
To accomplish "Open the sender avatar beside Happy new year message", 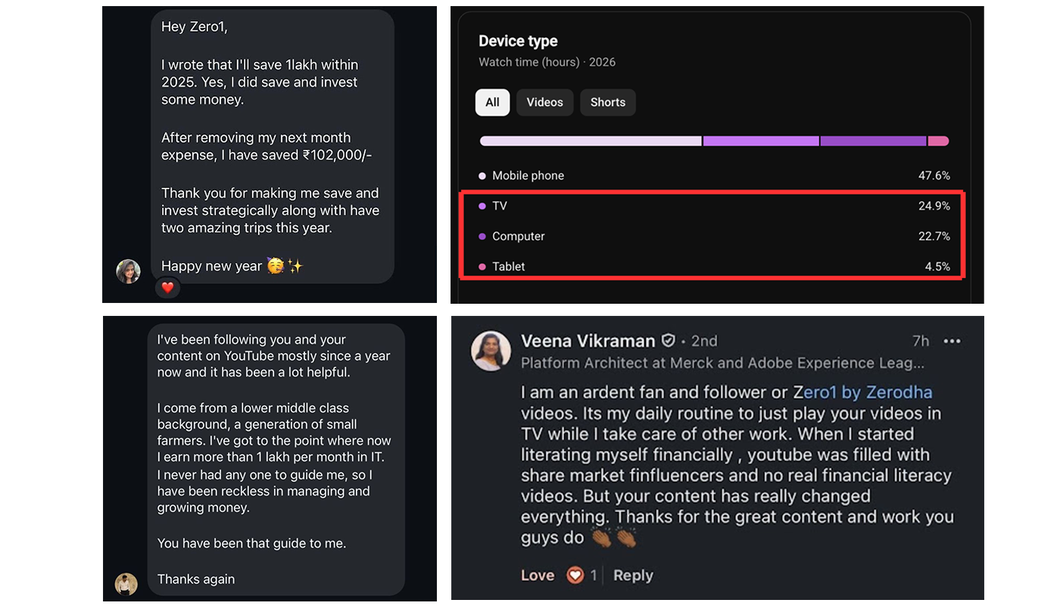I will 128,271.
